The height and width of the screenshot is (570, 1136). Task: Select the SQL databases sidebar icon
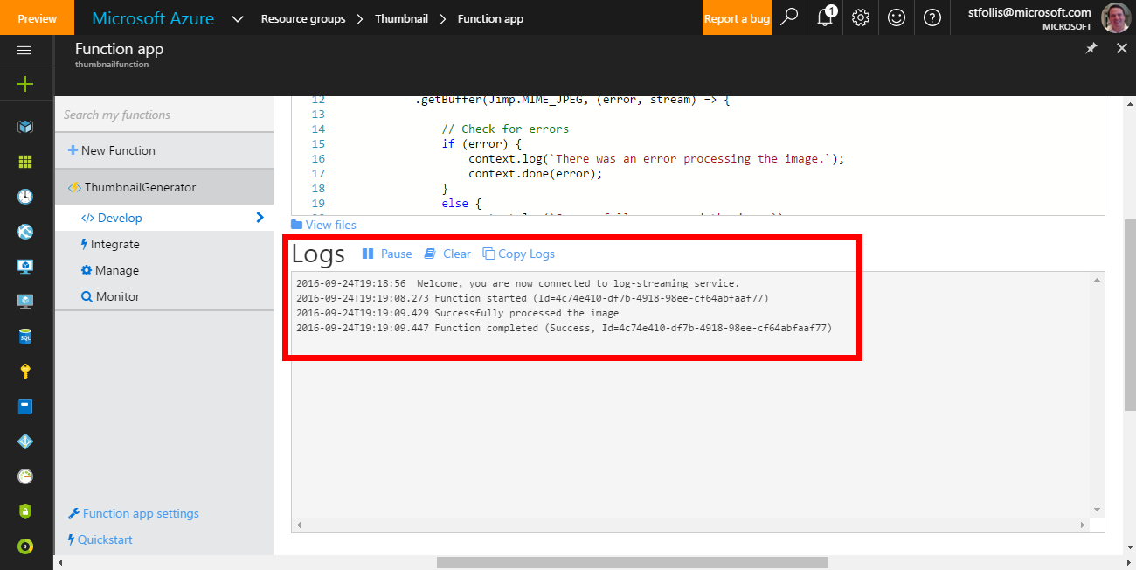[x=27, y=336]
